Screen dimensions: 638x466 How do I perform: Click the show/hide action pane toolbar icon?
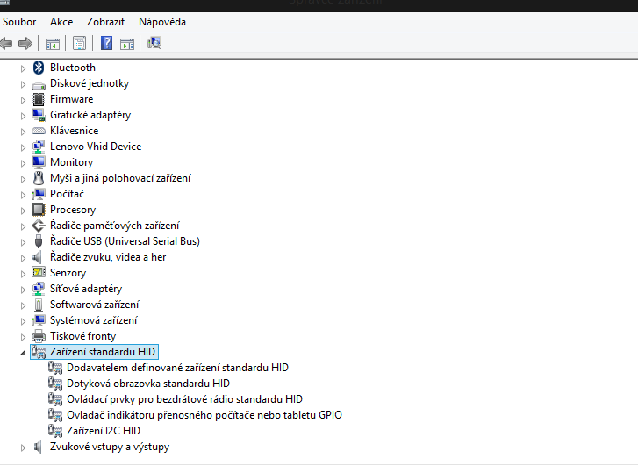click(x=127, y=44)
